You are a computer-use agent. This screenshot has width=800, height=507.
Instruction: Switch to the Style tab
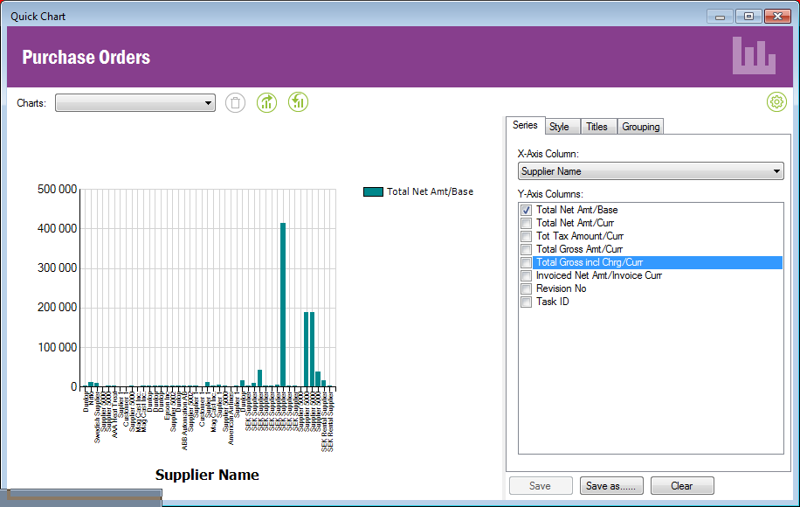coord(559,127)
